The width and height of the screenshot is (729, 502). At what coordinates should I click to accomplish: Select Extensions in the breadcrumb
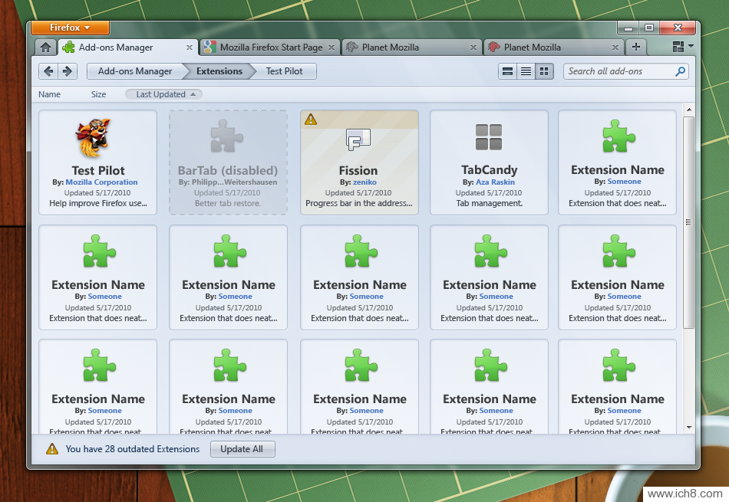pyautogui.click(x=219, y=71)
